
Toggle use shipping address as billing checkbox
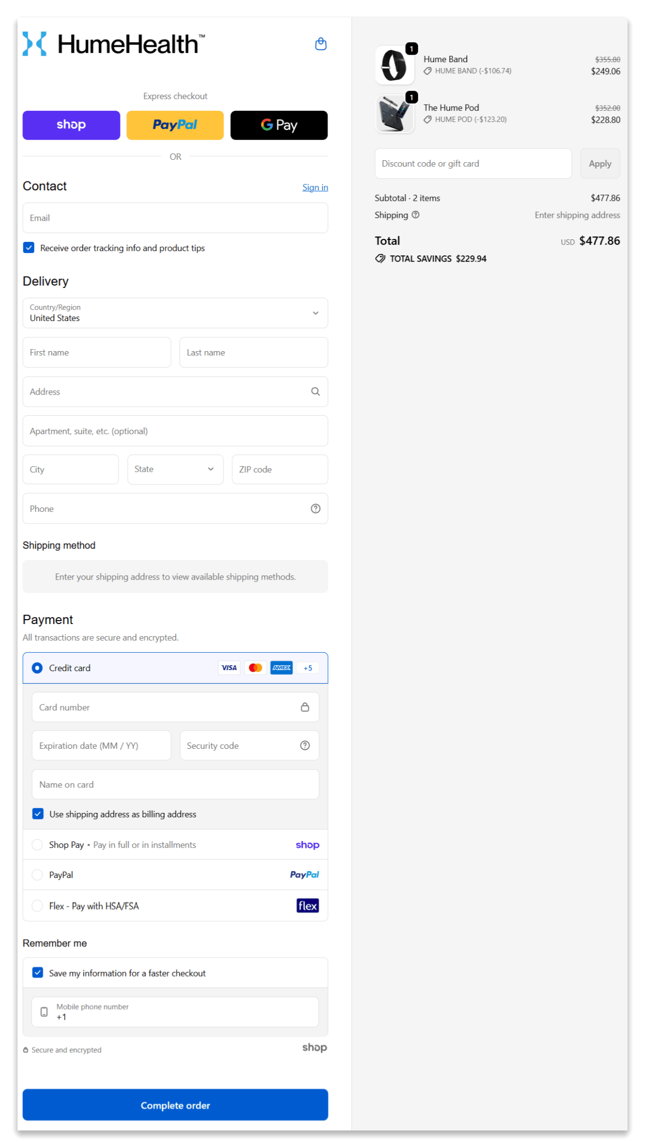(38, 814)
